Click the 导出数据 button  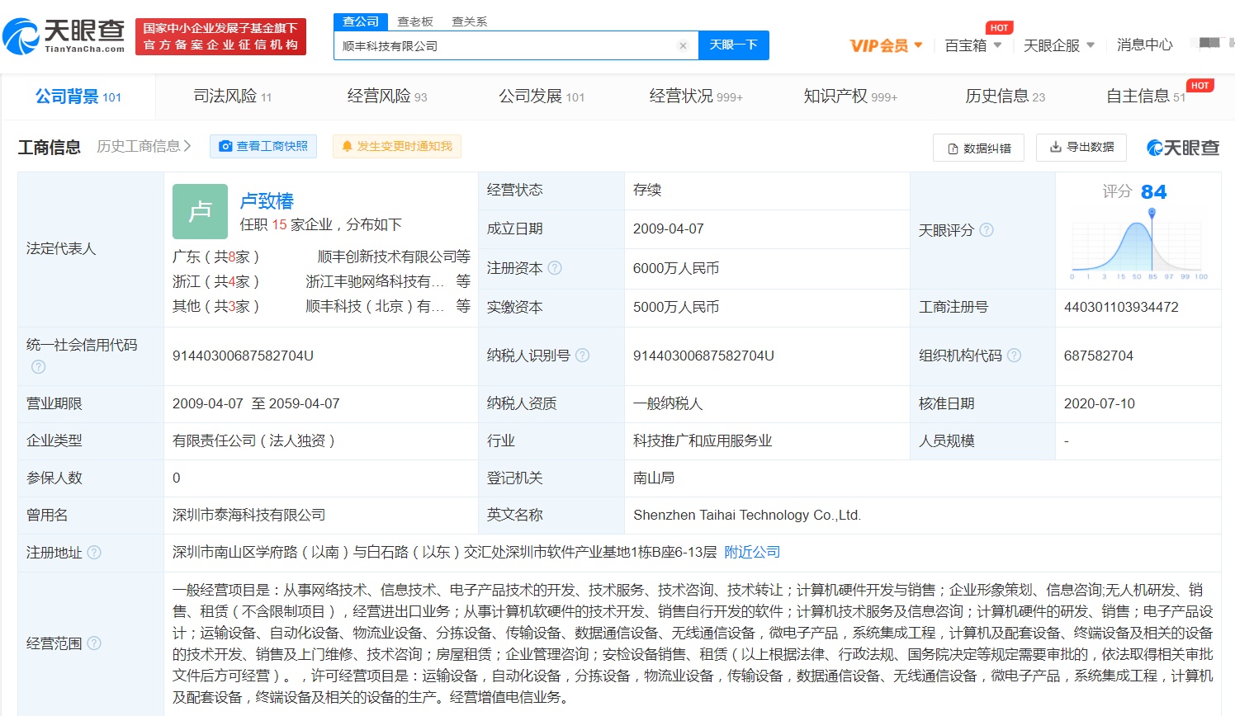1081,147
